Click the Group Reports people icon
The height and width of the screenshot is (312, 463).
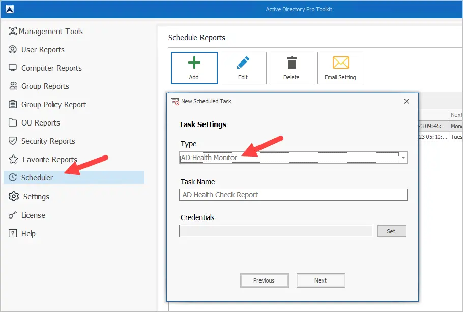13,86
